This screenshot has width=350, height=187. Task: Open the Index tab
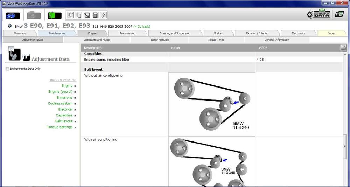332,33
